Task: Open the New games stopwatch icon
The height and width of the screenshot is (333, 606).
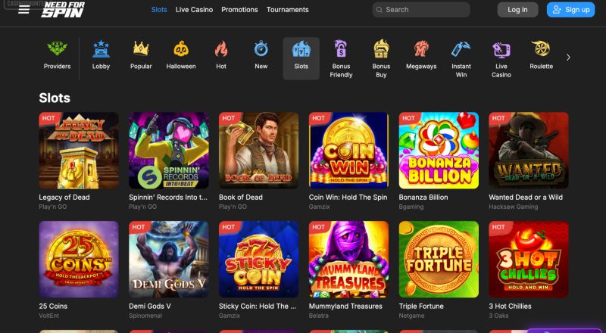Action: tap(261, 50)
